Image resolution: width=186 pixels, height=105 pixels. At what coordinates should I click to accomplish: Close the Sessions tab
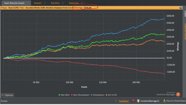click(x=82, y=3)
